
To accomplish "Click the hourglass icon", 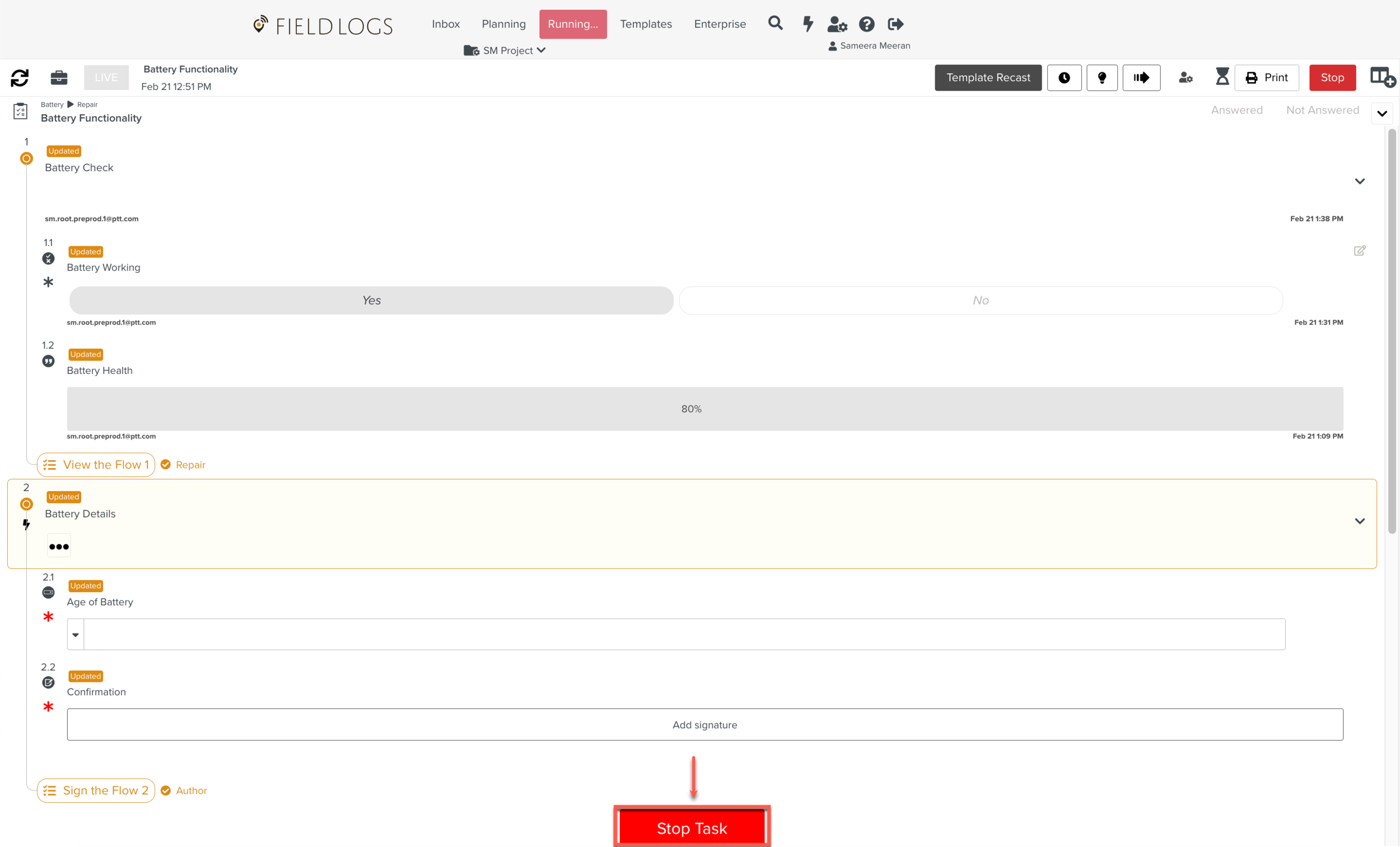I will click(x=1222, y=77).
